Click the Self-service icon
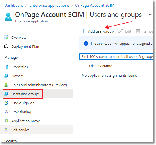This screenshot has width=156, height=145. tap(6, 130)
